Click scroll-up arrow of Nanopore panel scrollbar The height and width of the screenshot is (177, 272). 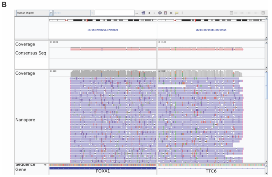266,71
